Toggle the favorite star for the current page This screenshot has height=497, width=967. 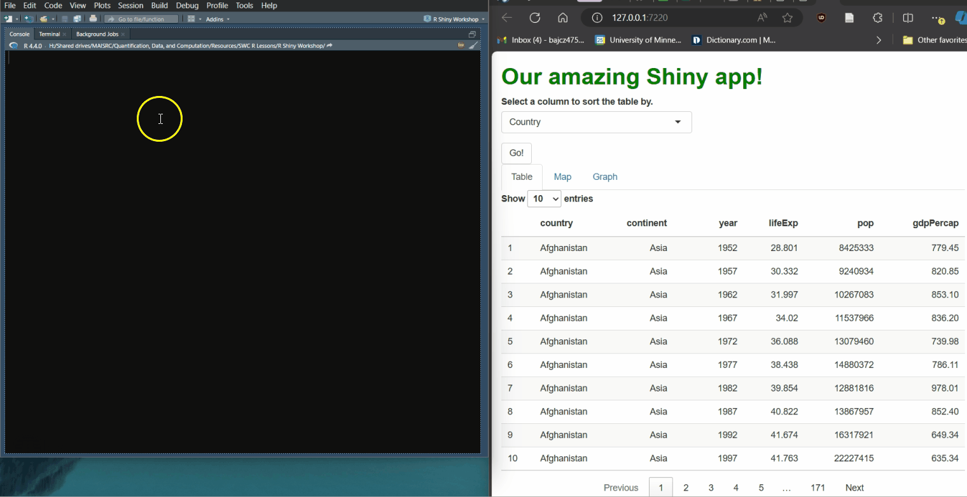click(787, 18)
